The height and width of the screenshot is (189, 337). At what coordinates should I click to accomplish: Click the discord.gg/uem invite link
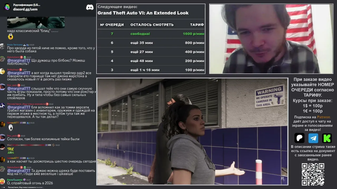(25, 9)
